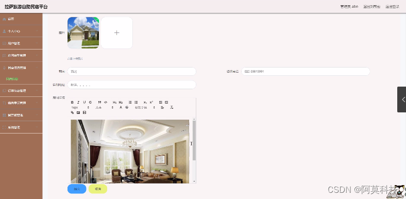Click the rich text editor scrollbar
406x199 pixels.
pos(194,140)
